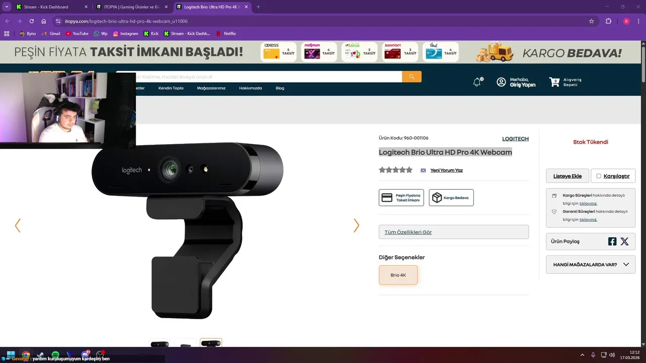Click the (0) review count
Image resolution: width=646 pixels, height=363 pixels.
pos(423,170)
